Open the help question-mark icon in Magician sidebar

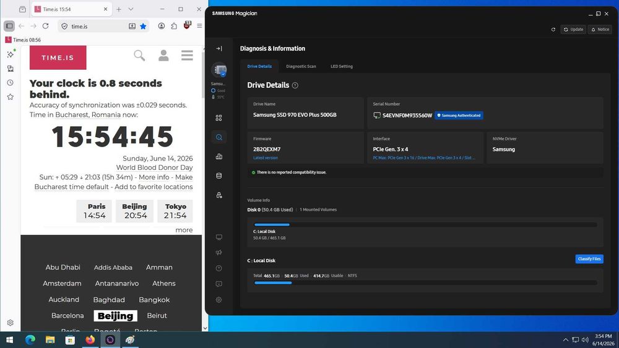click(x=219, y=268)
